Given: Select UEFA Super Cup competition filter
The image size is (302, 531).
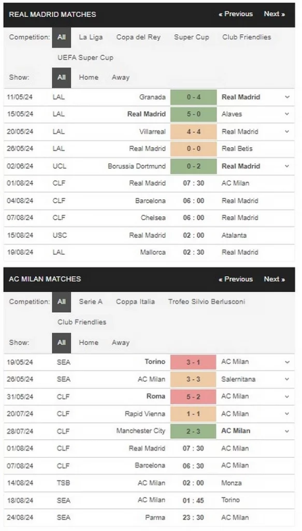Looking at the screenshot, I should 85,58.
